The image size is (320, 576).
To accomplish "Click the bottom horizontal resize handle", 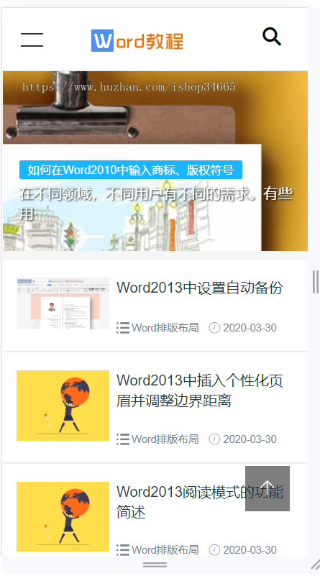I will click(x=155, y=565).
